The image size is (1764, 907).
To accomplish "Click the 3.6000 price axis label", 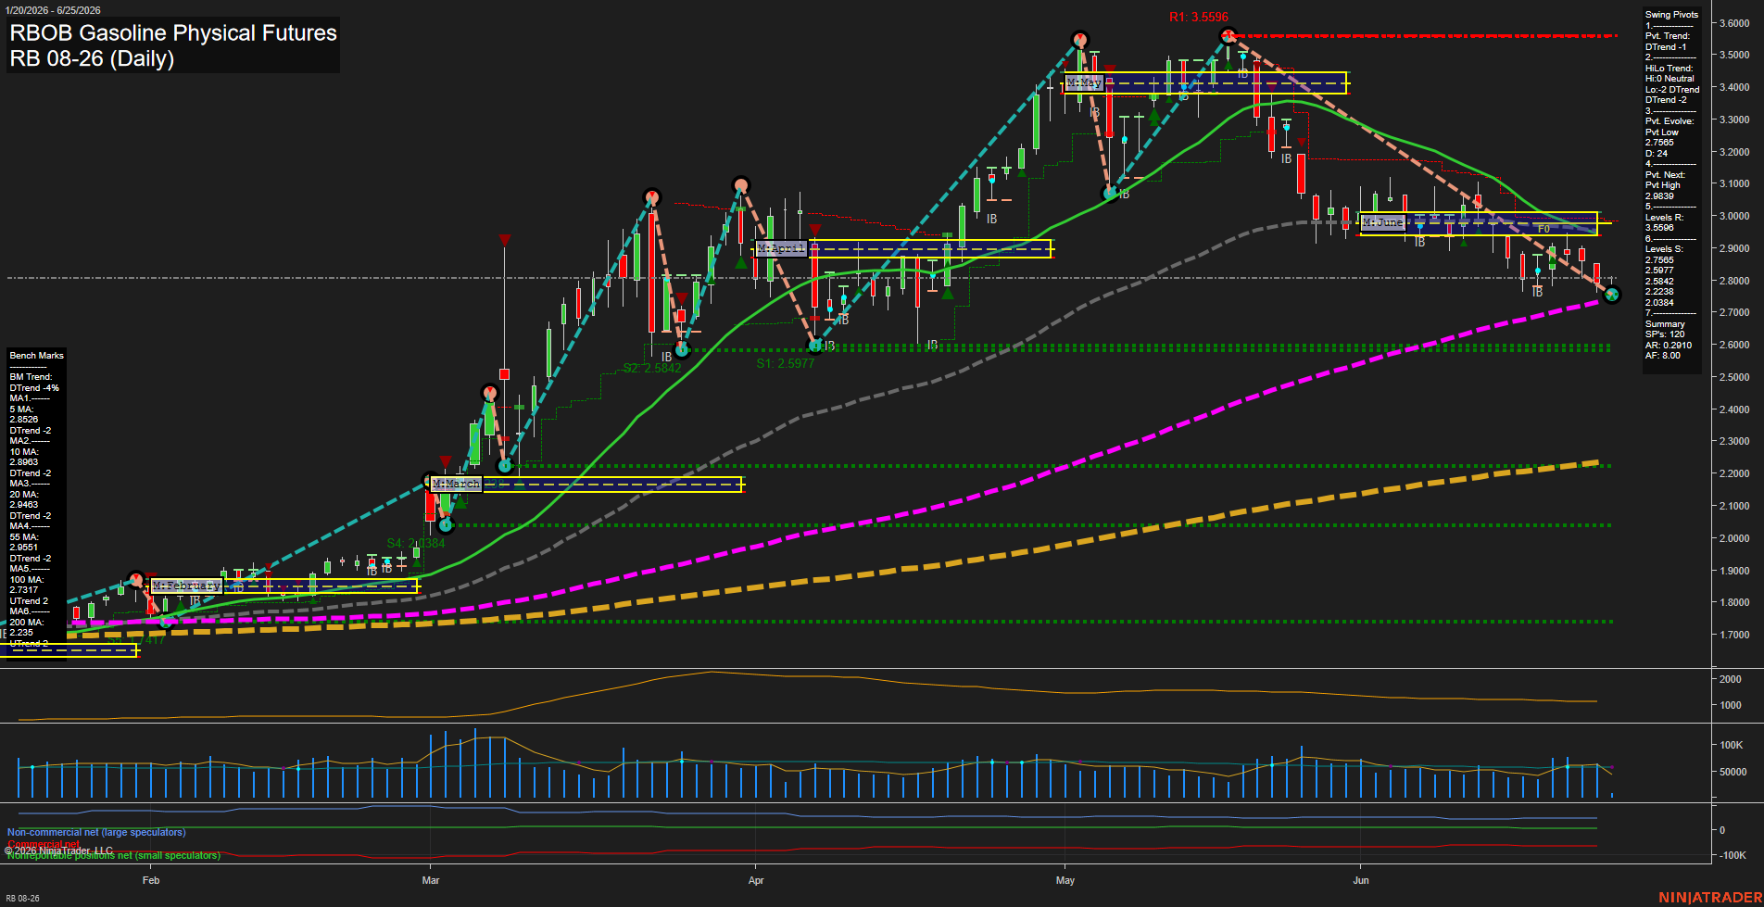I will [x=1734, y=24].
